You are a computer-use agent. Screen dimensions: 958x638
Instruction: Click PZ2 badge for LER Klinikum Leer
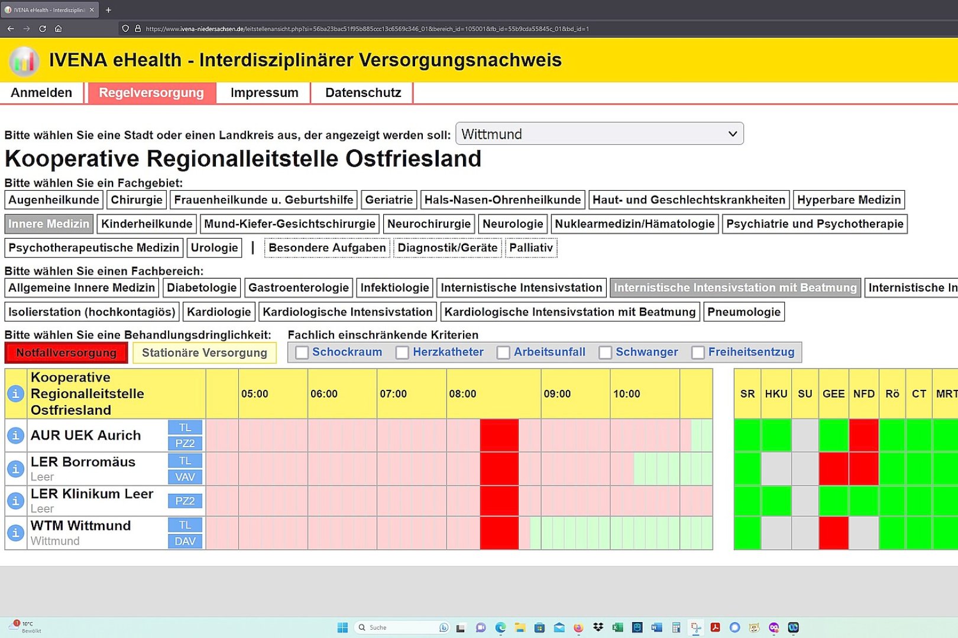tap(185, 501)
